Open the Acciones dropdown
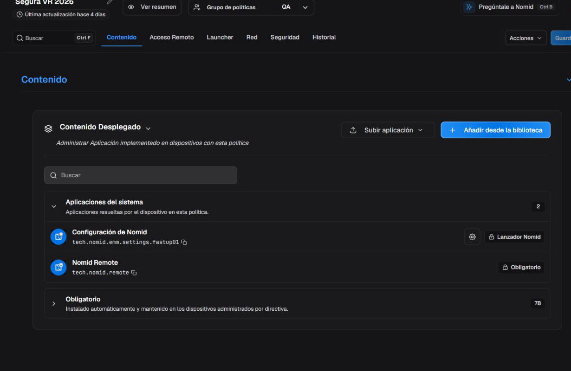 click(526, 38)
